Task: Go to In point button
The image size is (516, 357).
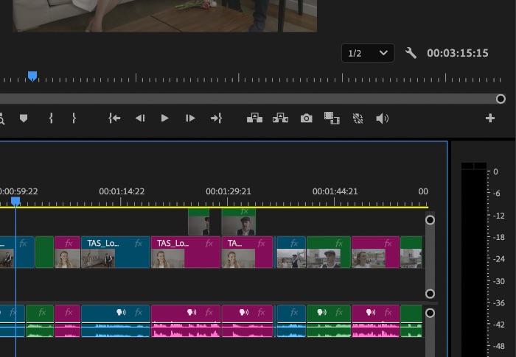Action: click(114, 118)
